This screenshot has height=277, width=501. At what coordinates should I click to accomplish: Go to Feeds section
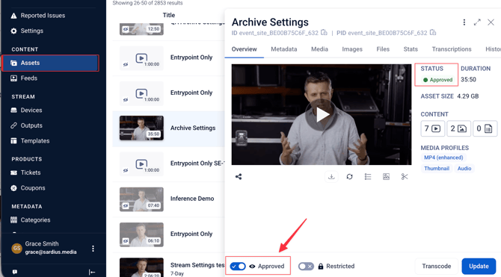coord(24,78)
